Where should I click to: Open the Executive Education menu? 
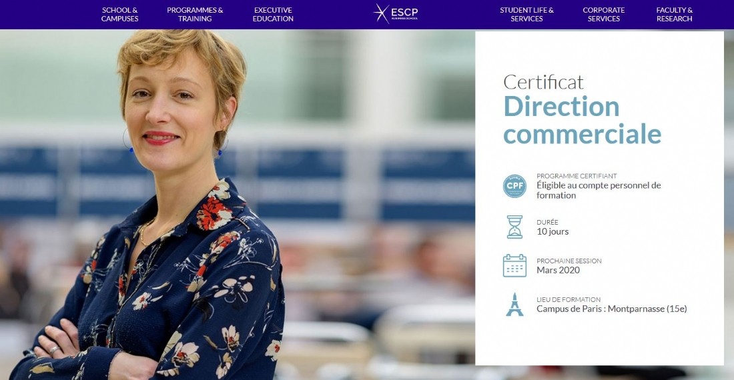click(x=273, y=14)
